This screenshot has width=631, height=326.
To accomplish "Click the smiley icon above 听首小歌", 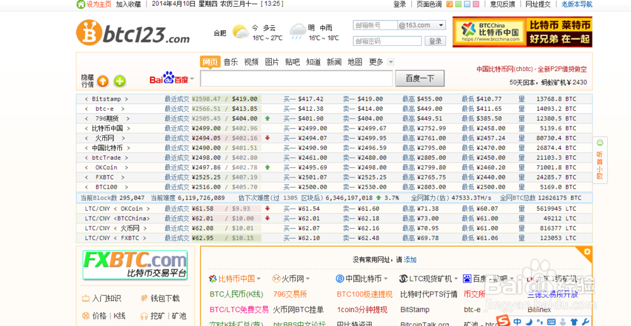I will pyautogui.click(x=600, y=142).
